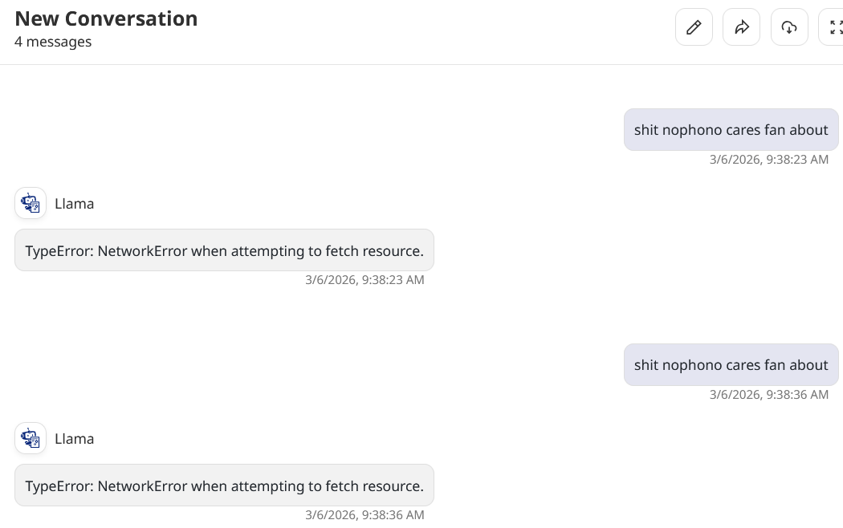
Task: Toggle fullscreen with the expand arrows icon
Action: [x=834, y=28]
